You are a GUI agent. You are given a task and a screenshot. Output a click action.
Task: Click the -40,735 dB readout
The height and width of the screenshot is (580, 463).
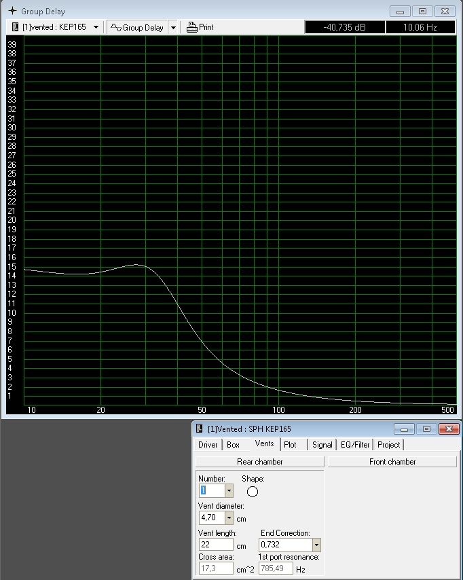pos(345,27)
